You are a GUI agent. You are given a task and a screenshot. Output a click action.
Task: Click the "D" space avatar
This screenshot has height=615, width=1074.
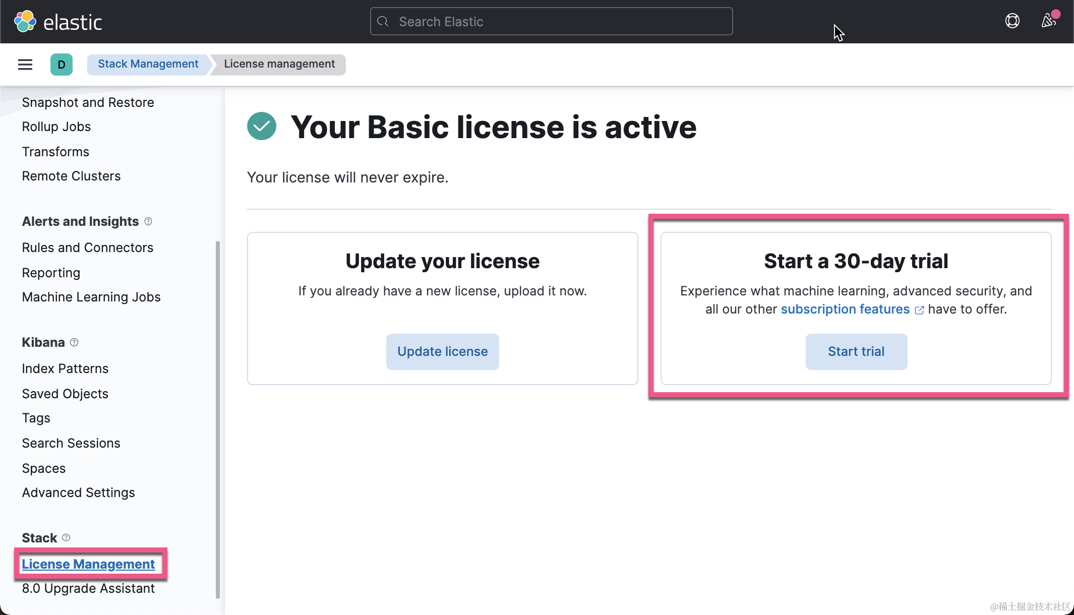(x=61, y=65)
